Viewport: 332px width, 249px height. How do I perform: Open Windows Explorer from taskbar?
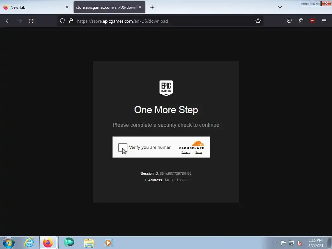click(89, 243)
